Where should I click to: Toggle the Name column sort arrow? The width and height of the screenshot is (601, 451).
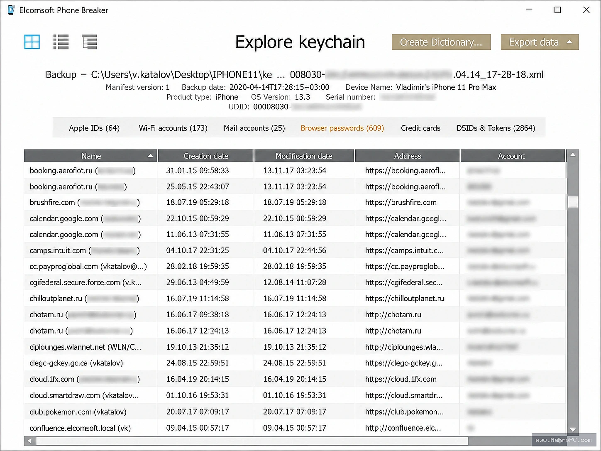(151, 156)
